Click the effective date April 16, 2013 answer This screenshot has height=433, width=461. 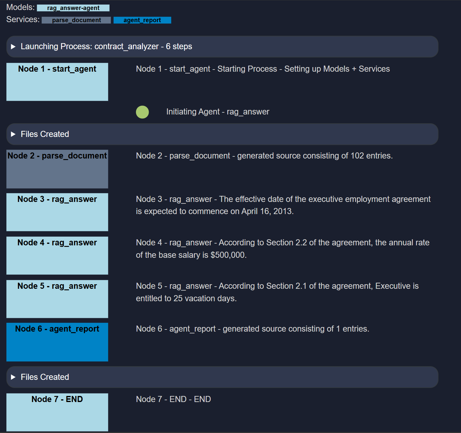(x=283, y=205)
